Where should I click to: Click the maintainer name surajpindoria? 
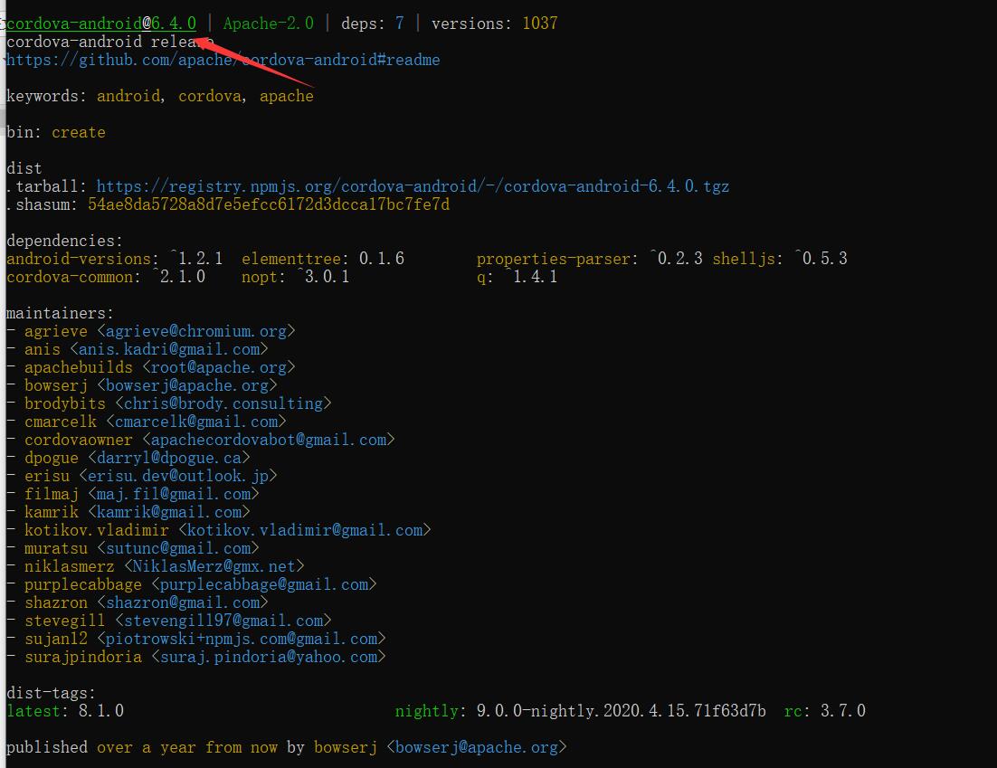click(82, 658)
